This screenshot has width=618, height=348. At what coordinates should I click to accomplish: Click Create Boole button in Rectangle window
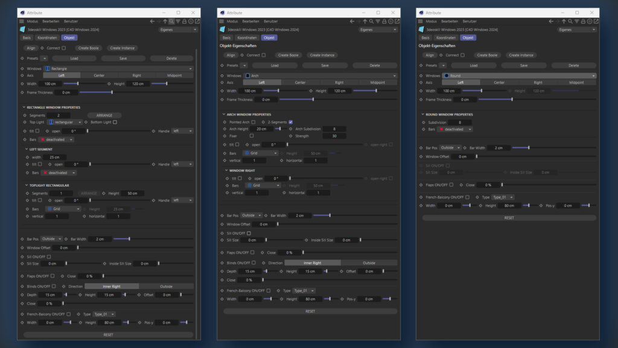tap(88, 48)
